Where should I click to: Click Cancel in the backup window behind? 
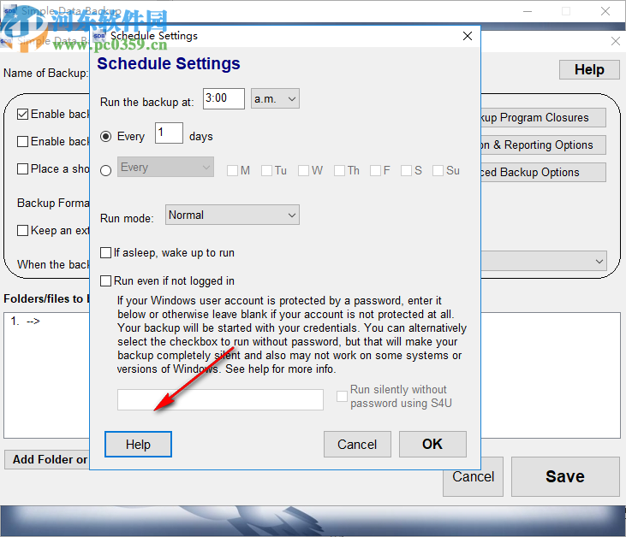(473, 478)
